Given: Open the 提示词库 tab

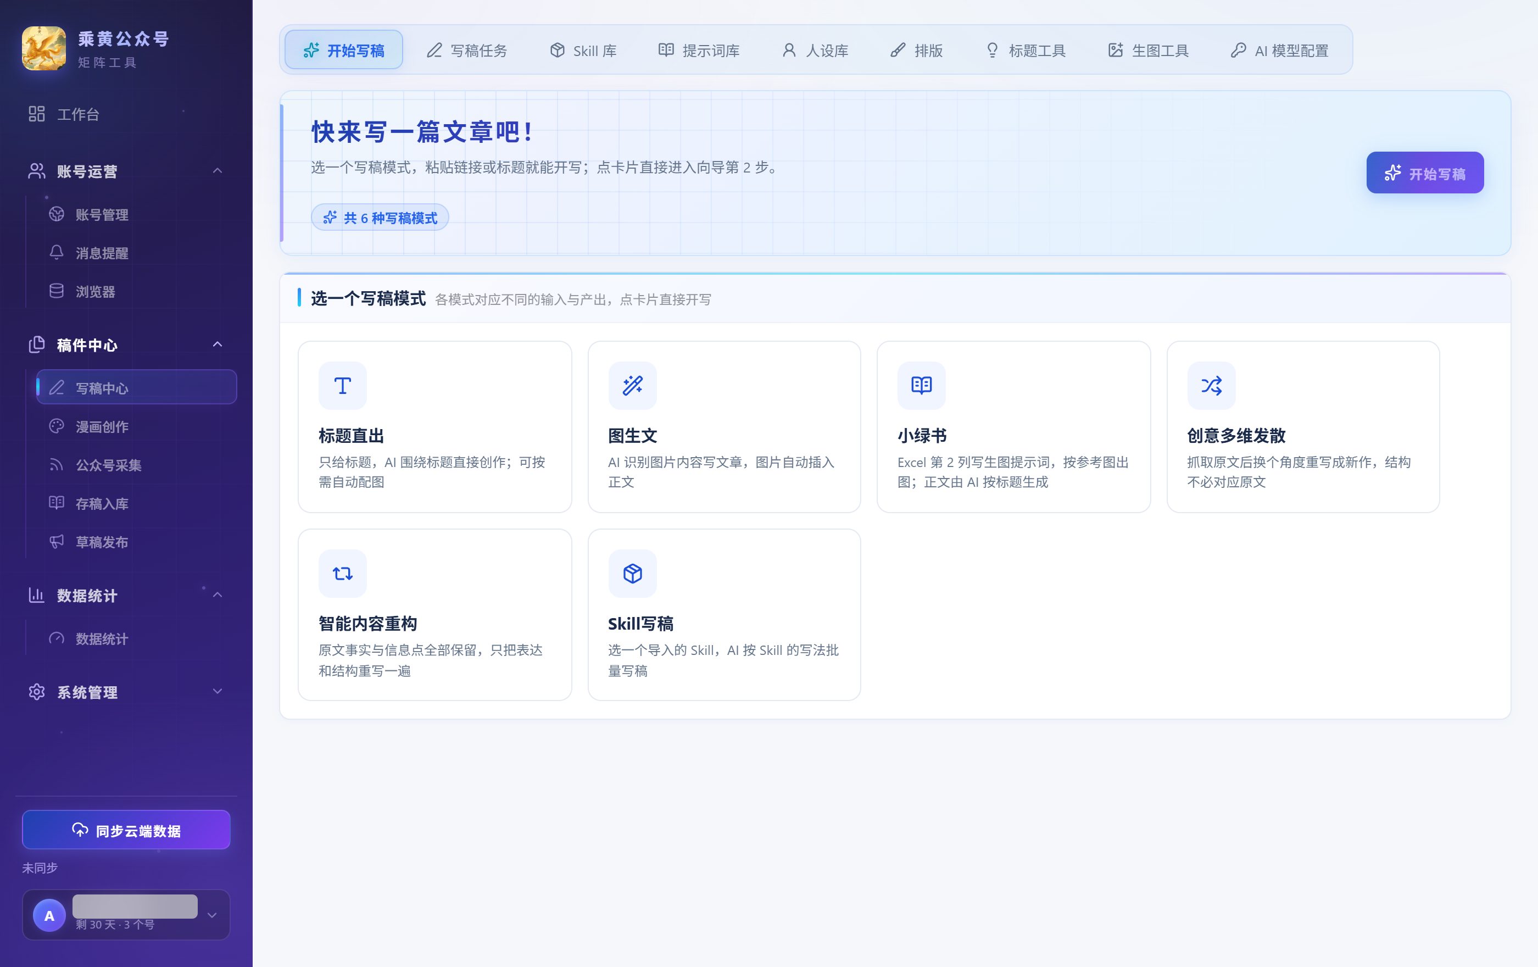Looking at the screenshot, I should 699,50.
